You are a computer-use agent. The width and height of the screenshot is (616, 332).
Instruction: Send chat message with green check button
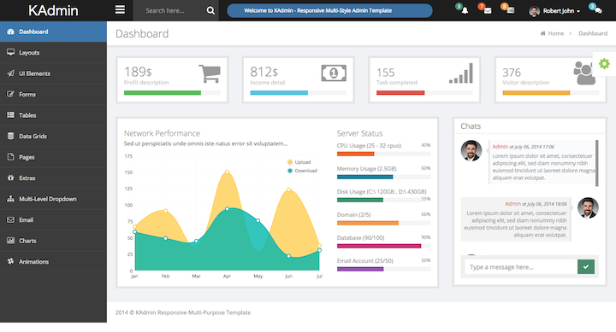point(586,266)
